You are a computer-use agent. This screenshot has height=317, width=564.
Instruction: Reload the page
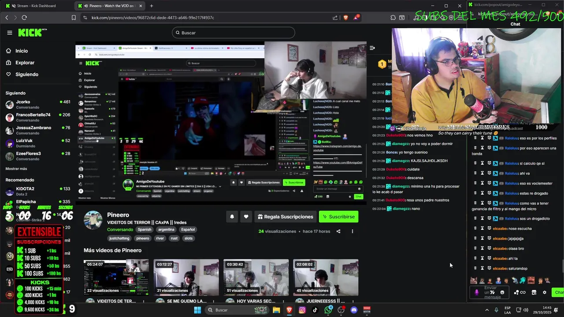pos(24,18)
